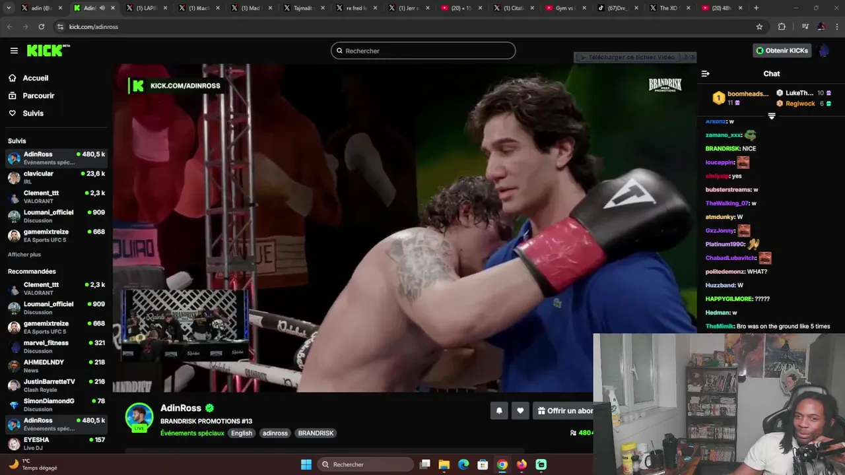The image size is (845, 475).
Task: Open SimonDiamondG recommended channel
Action: point(56,404)
